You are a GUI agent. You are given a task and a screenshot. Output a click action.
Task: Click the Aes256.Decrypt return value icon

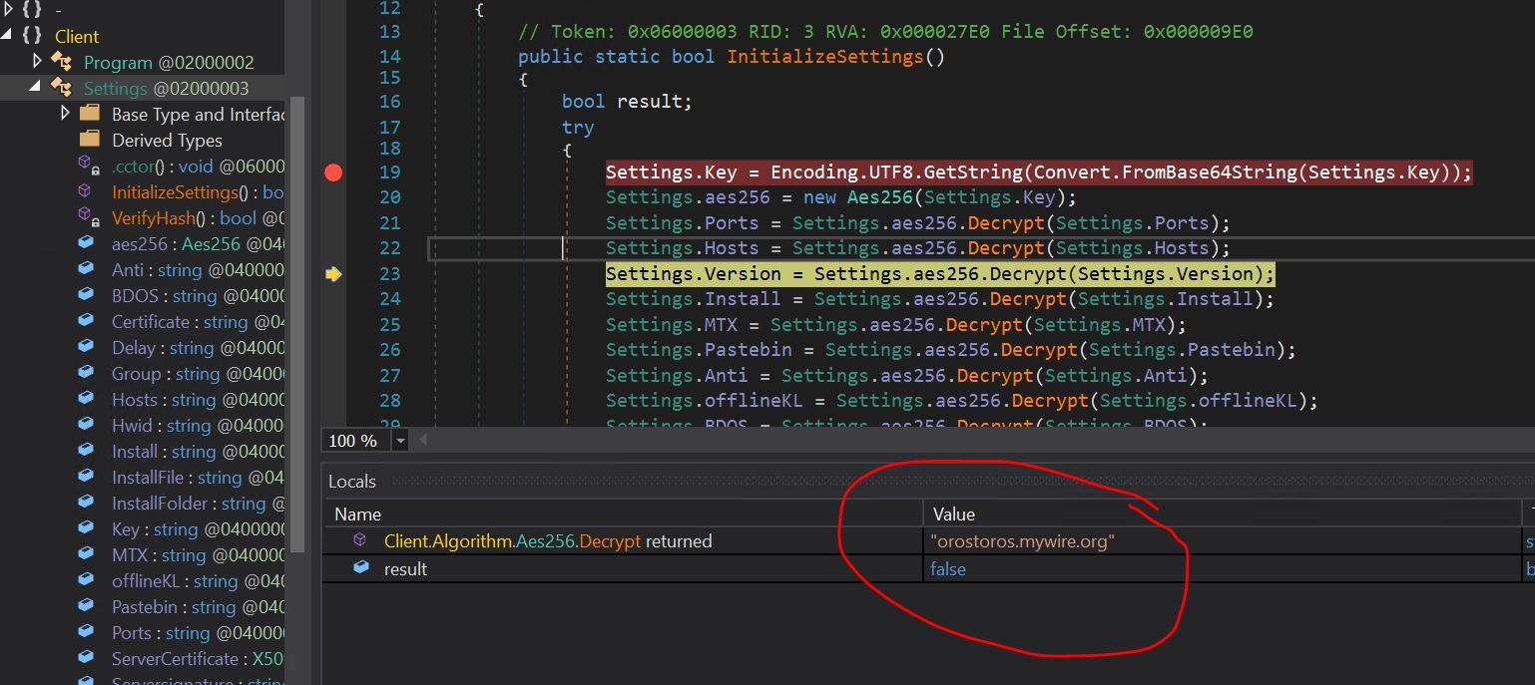coord(360,541)
